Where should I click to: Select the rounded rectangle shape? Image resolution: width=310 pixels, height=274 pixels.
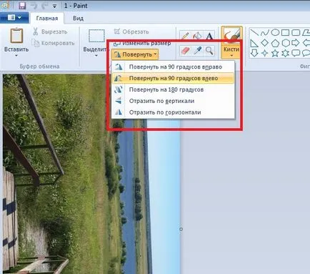[296, 32]
